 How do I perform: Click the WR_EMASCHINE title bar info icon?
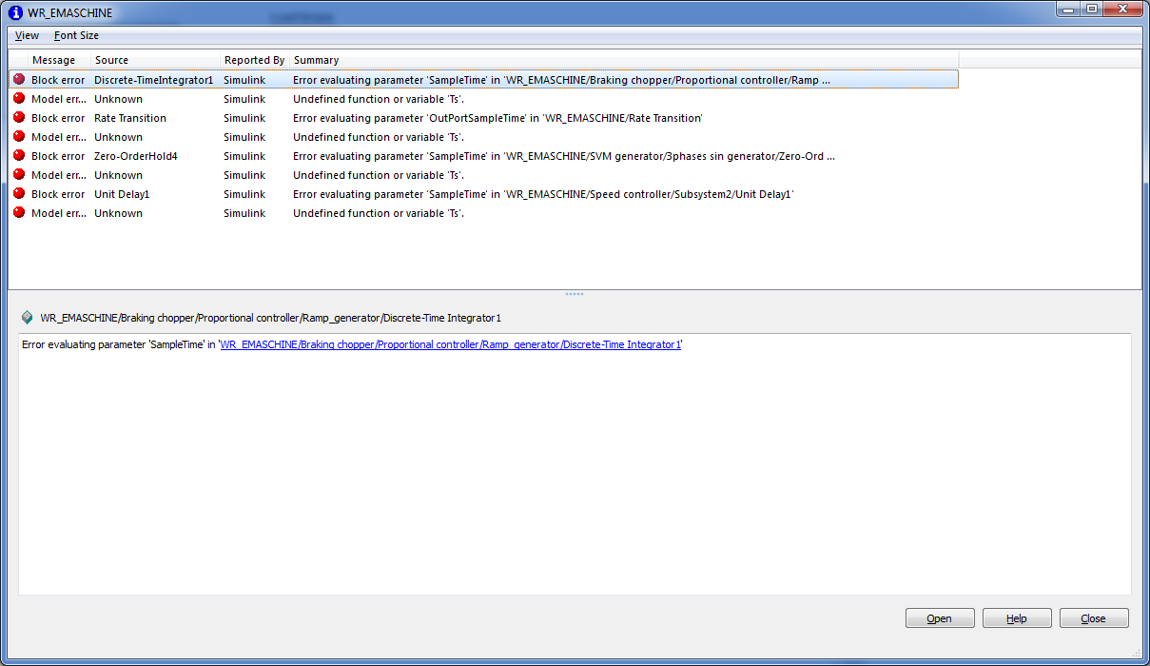[x=15, y=12]
